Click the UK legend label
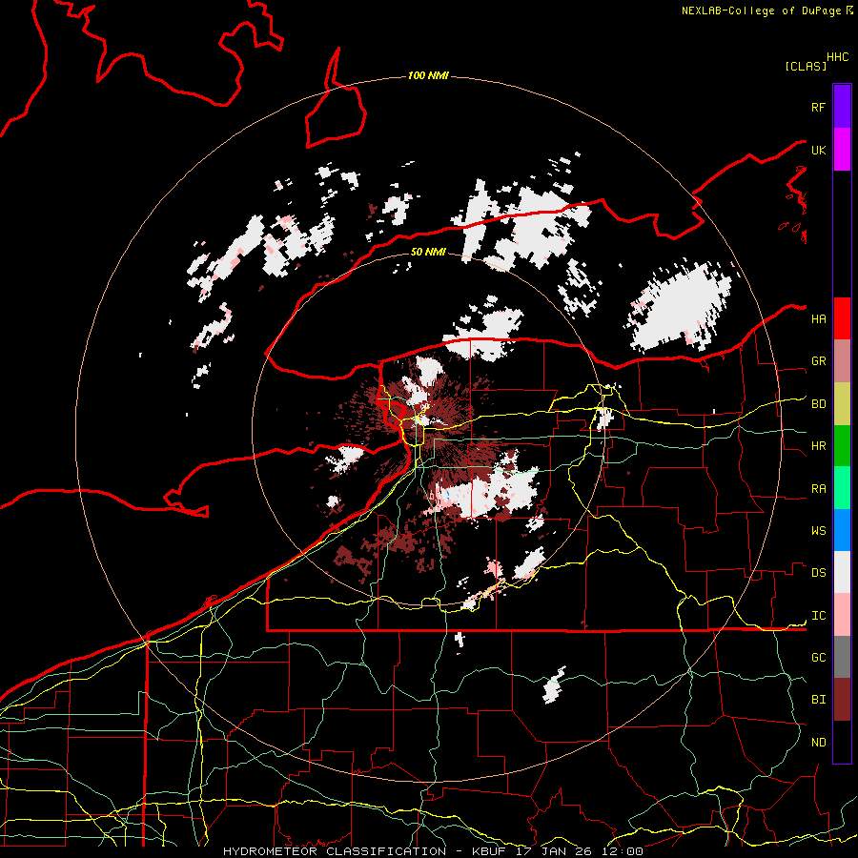858x858 pixels. [818, 151]
